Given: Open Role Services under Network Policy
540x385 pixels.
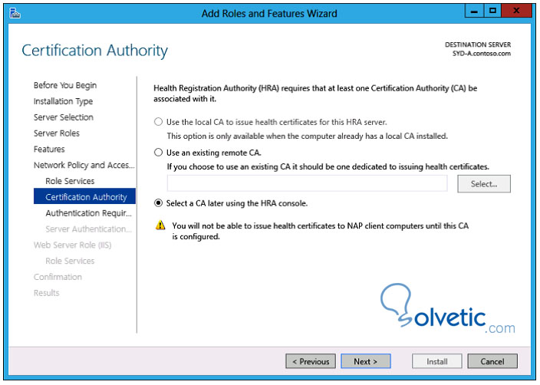Looking at the screenshot, I should coord(70,181).
